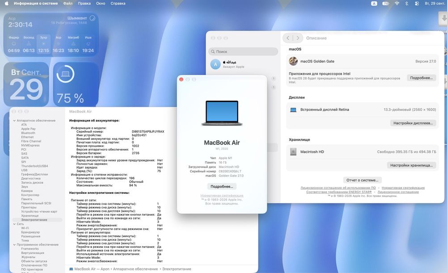Go forward in System Settings

pyautogui.click(x=298, y=38)
